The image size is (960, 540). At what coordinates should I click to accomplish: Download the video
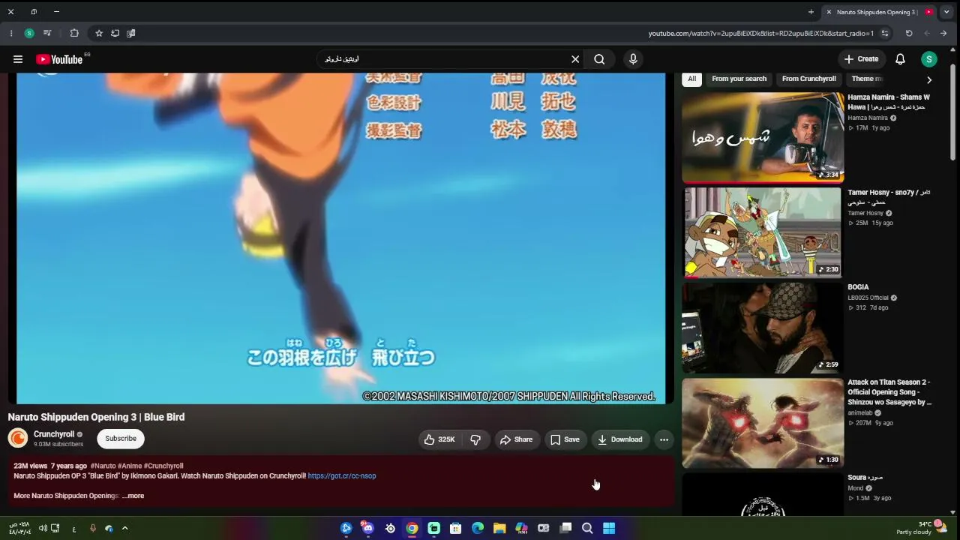pos(619,439)
